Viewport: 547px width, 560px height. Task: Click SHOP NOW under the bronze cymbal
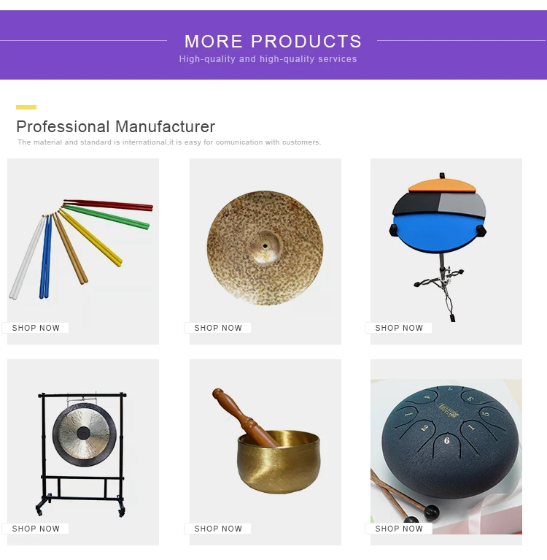pos(218,328)
